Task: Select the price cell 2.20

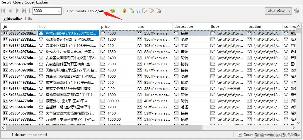Action: click(x=118, y=89)
